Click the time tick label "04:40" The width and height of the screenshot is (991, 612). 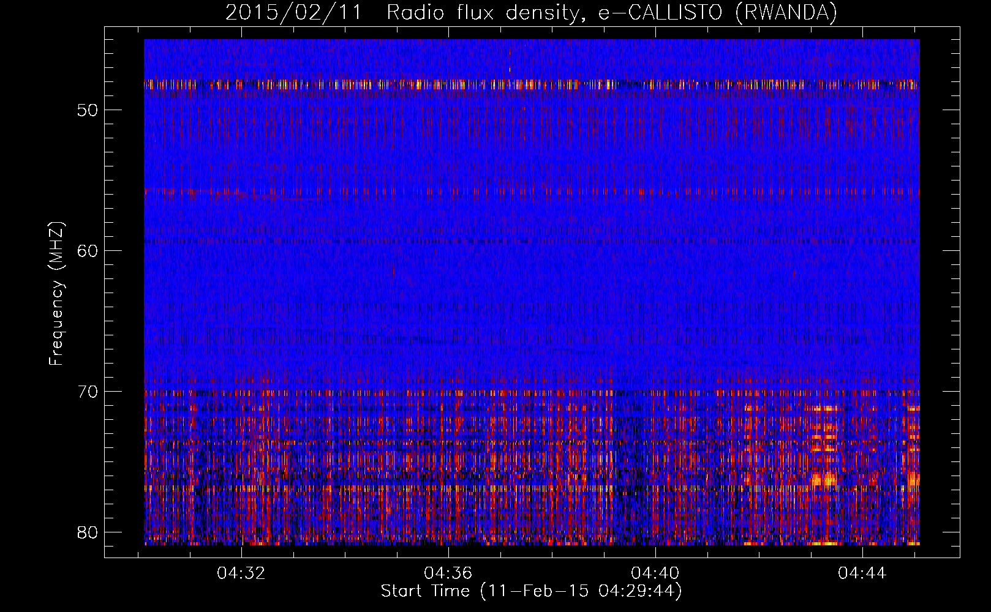[x=655, y=573]
